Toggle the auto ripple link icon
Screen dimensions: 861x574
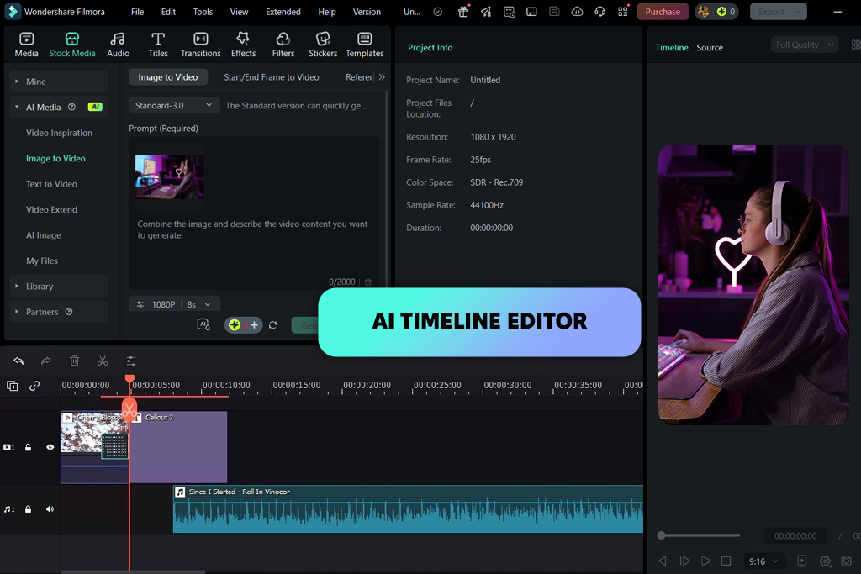point(34,386)
